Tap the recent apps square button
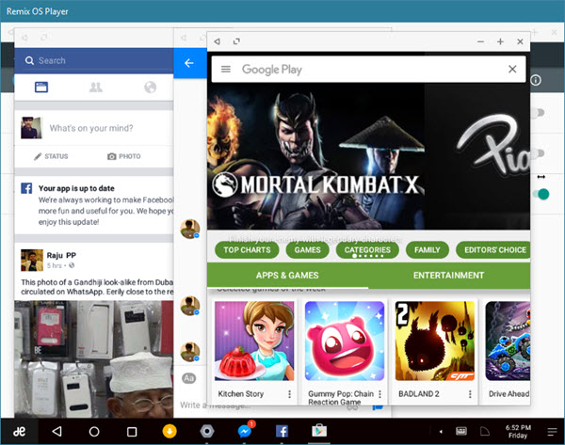The width and height of the screenshot is (565, 445). (x=132, y=431)
